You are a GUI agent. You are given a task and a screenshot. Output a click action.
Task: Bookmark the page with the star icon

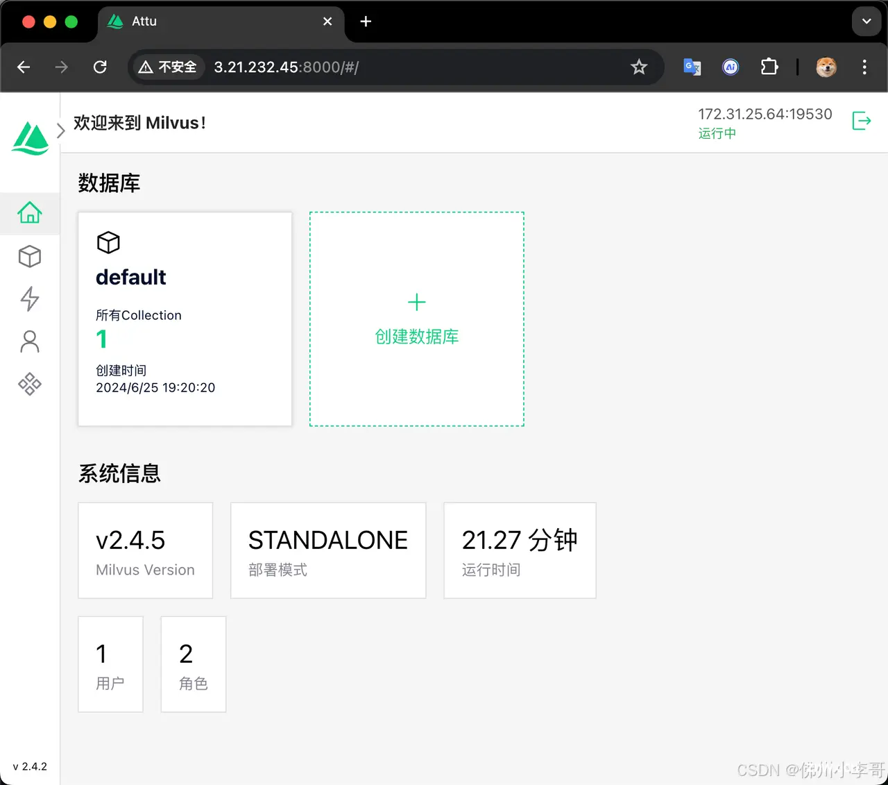639,67
